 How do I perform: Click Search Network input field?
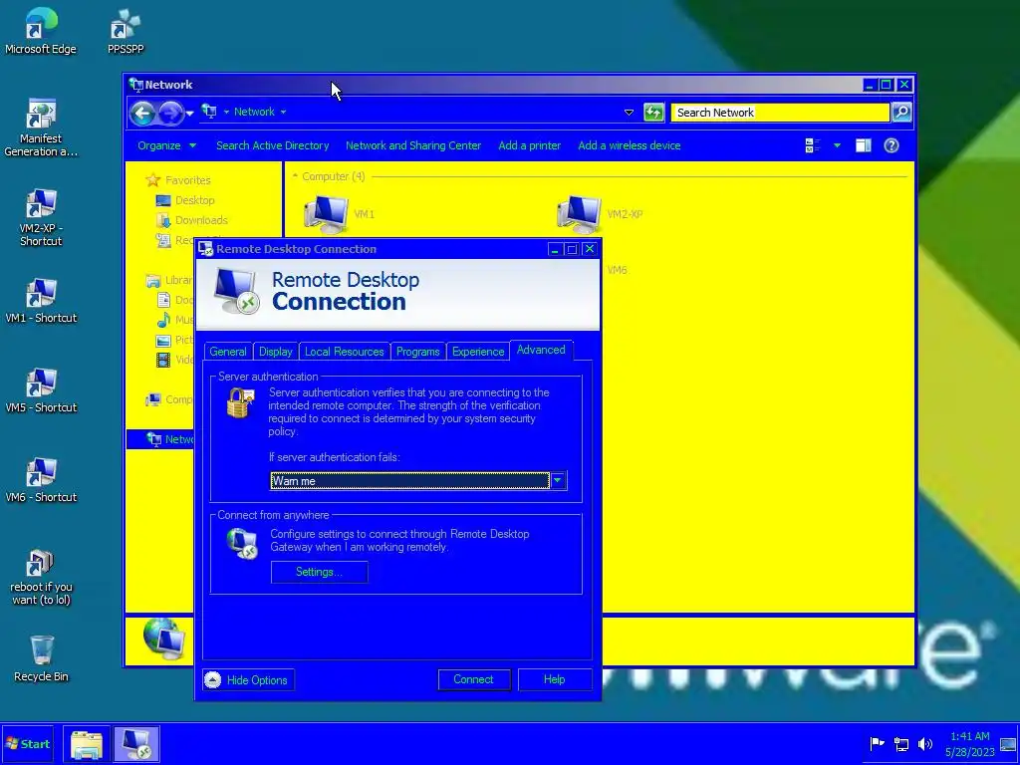point(780,113)
